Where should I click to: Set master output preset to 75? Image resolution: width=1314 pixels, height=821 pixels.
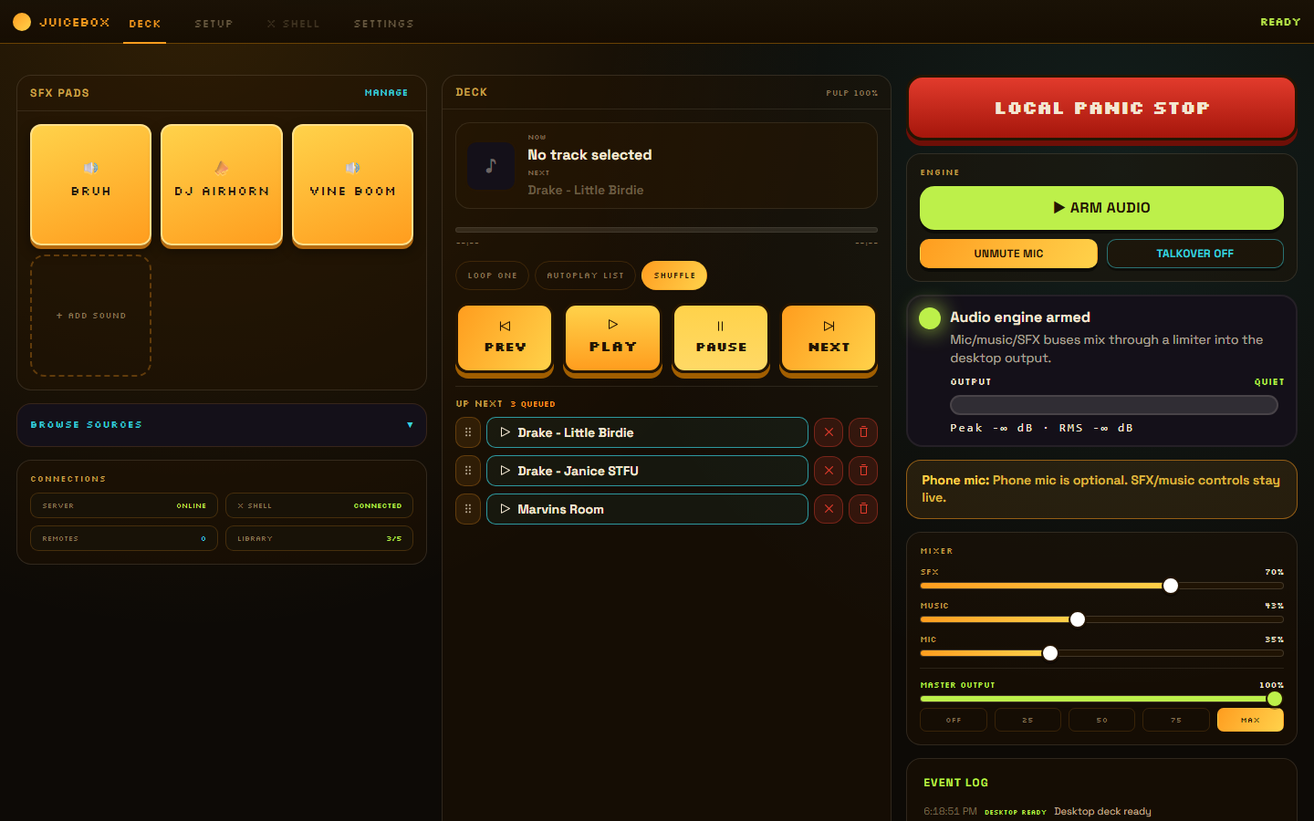(x=1176, y=720)
